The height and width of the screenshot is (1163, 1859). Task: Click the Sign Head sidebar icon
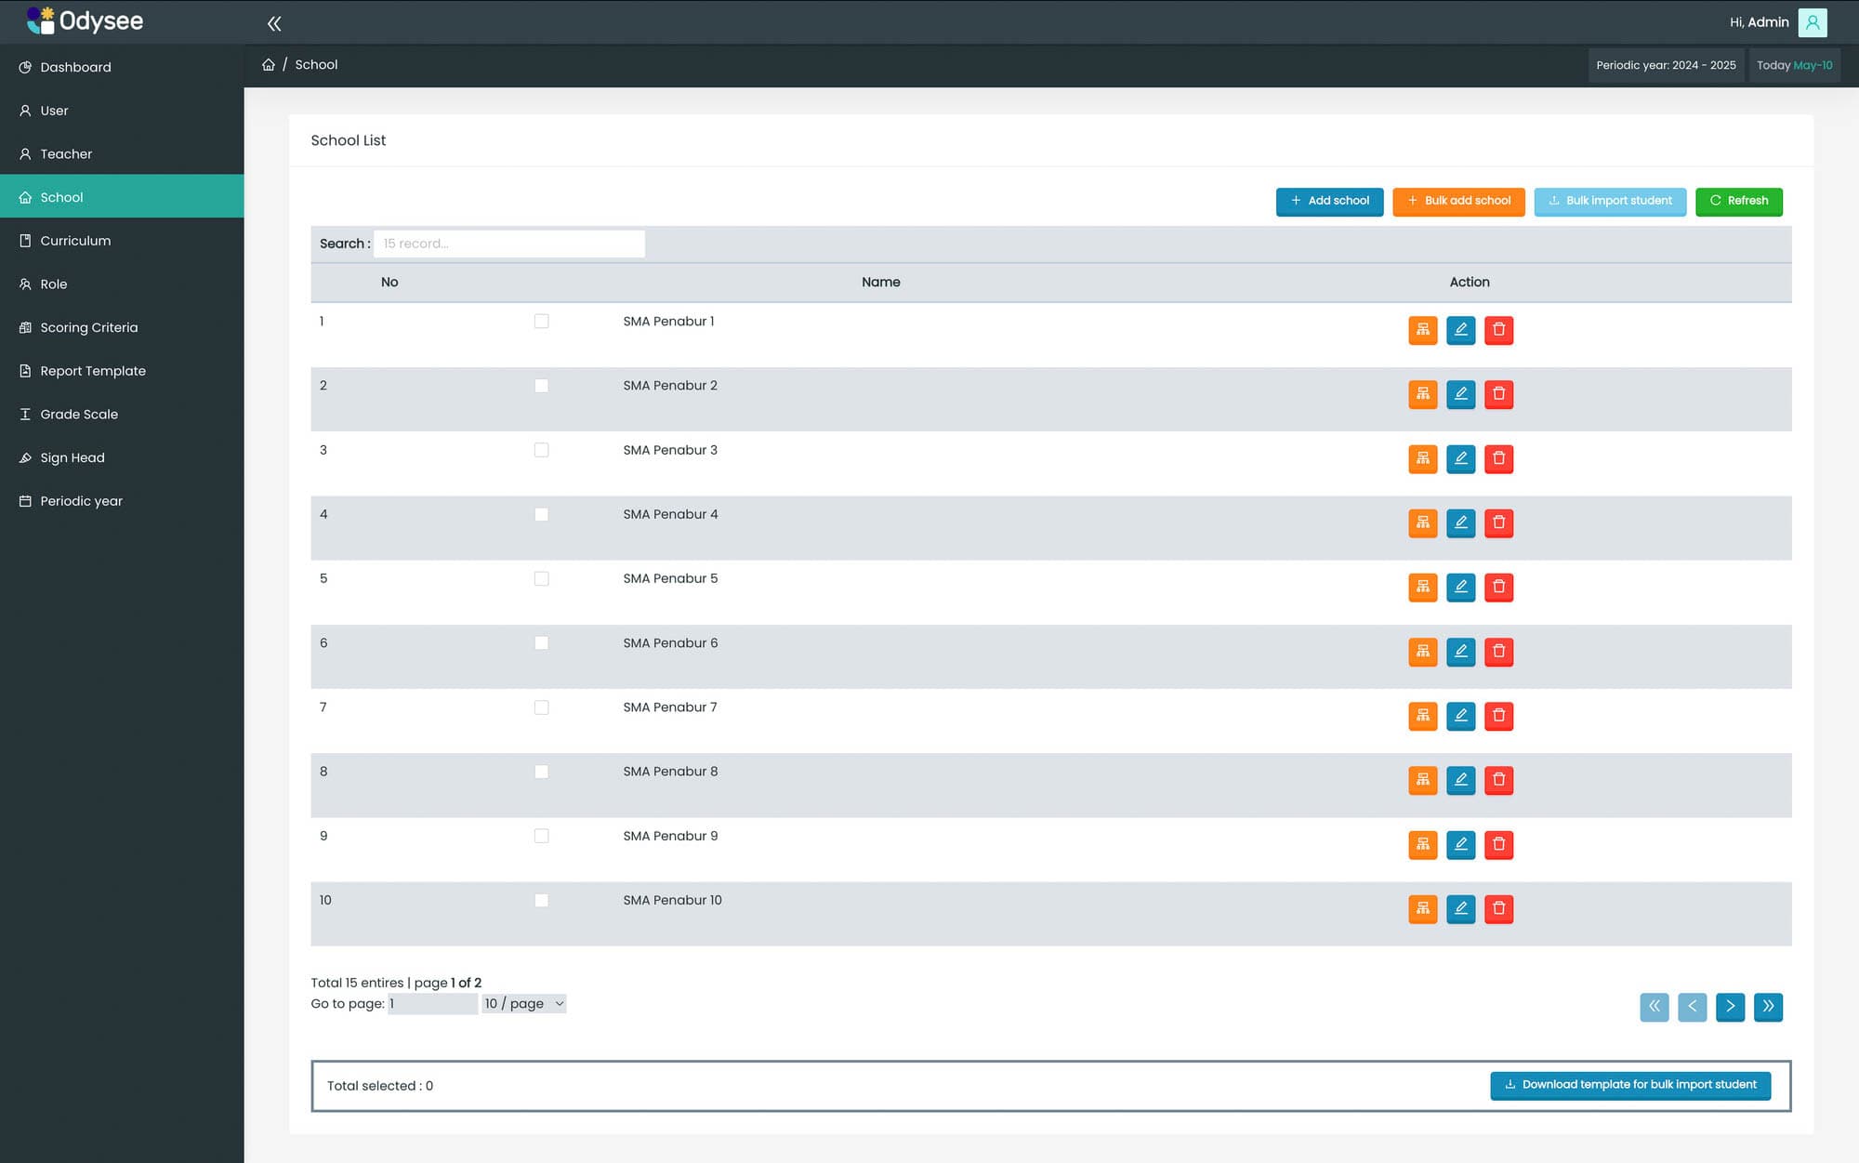coord(24,457)
